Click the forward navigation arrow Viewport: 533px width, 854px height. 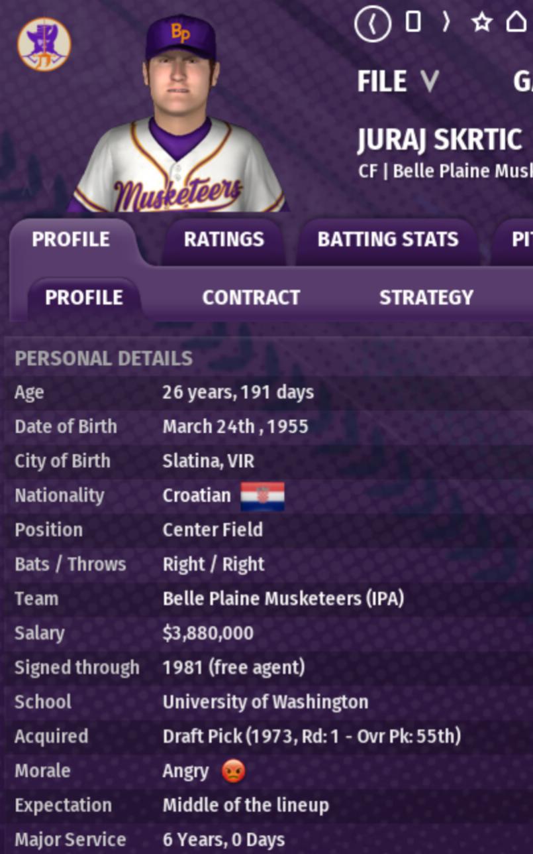pos(446,23)
